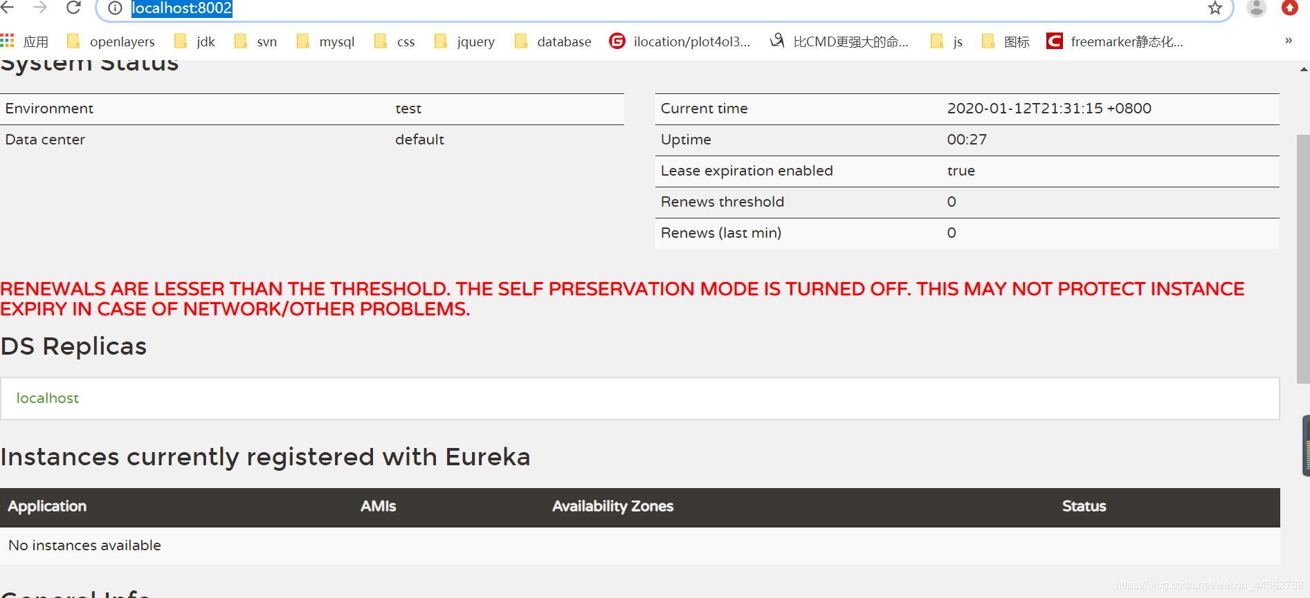This screenshot has height=598, width=1310.
Task: Open the js bookmark folder
Action: point(947,41)
